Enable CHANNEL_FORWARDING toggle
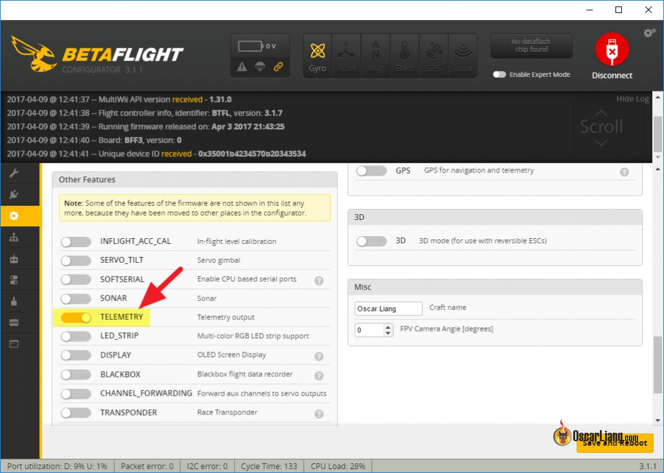This screenshot has width=664, height=473. (x=76, y=394)
